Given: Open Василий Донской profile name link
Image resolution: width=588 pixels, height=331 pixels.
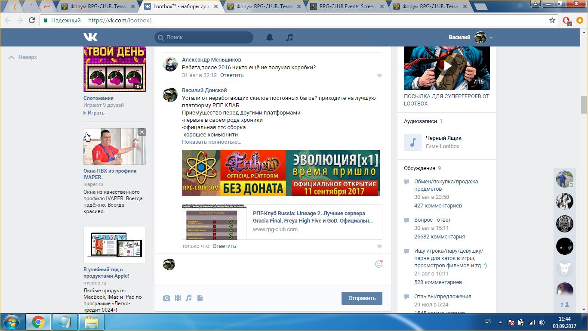Looking at the screenshot, I should coord(204,90).
